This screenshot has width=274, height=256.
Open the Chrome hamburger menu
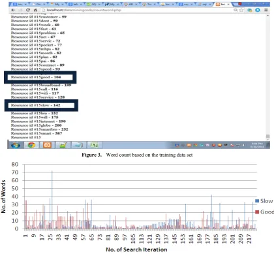click(x=266, y=10)
